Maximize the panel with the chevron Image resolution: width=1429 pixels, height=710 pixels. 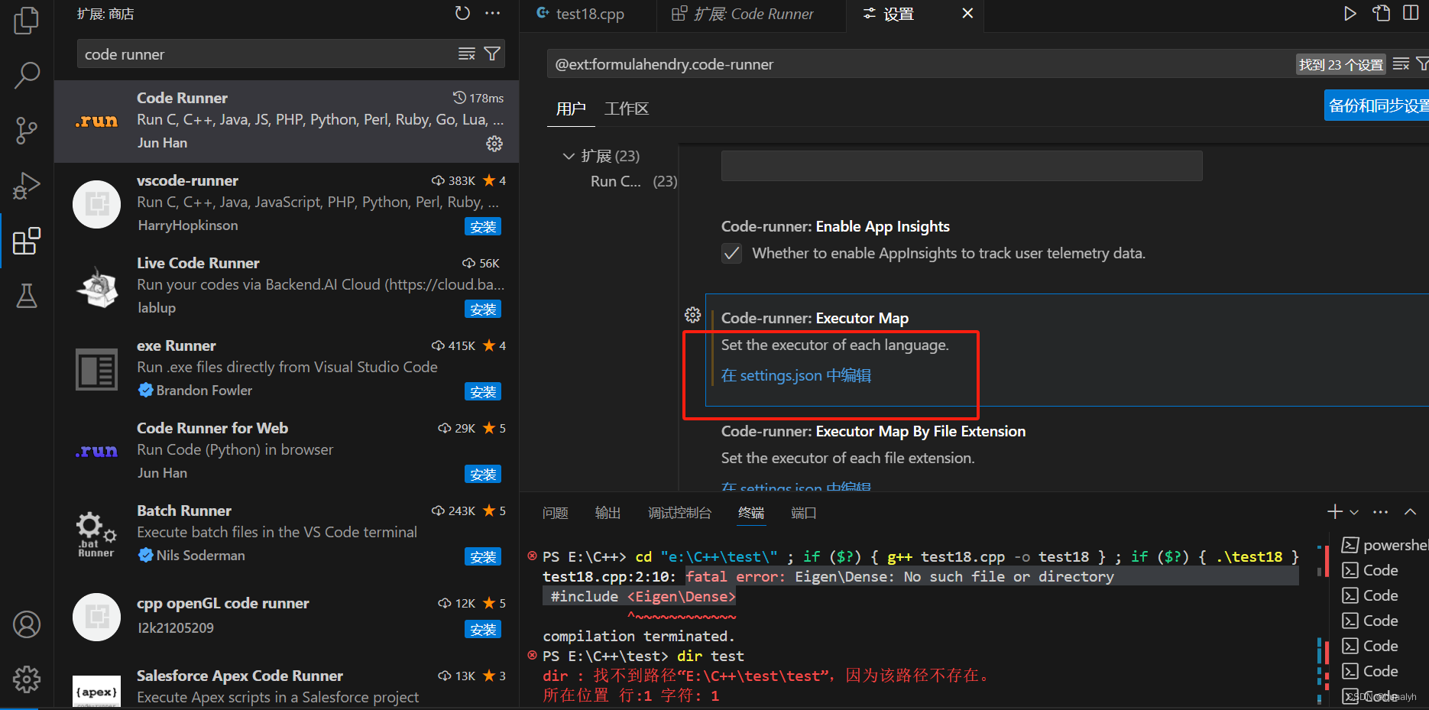click(x=1410, y=512)
